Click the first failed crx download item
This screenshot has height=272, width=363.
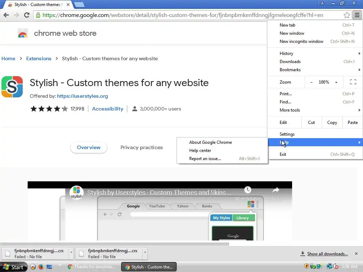(x=35, y=254)
